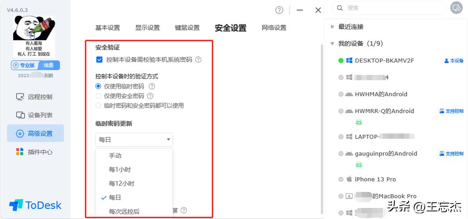Click the 插件中心 colorful grid icon
468x219 pixels.
tap(20, 152)
